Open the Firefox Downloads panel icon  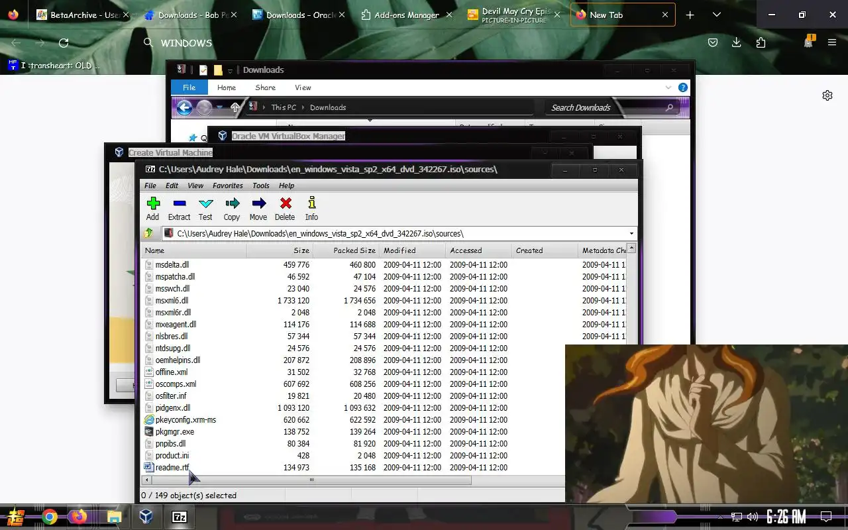coord(736,43)
